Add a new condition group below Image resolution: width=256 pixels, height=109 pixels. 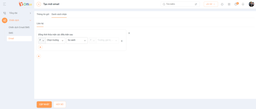pos(39,56)
